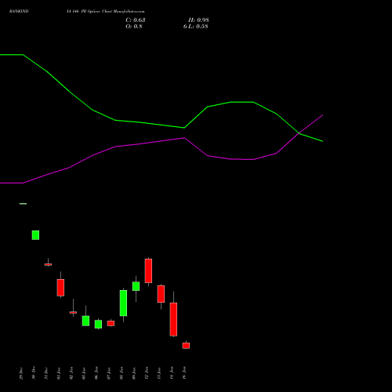This screenshot has width=392, height=392.
Task: Select the green candle above 06 Jan
Action: [98, 324]
